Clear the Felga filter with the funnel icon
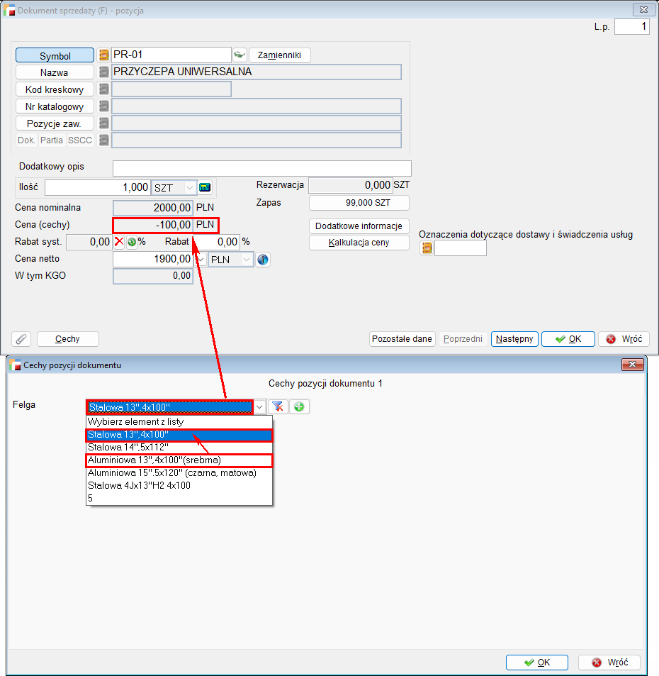Image resolution: width=659 pixels, height=676 pixels. (x=277, y=407)
